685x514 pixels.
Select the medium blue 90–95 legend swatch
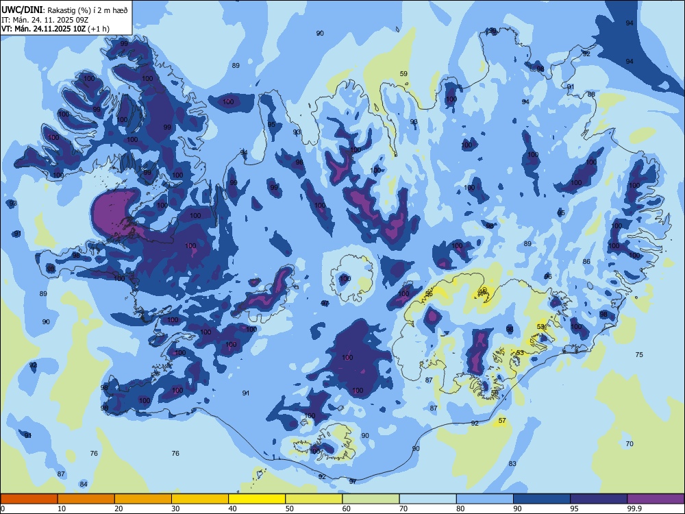[x=542, y=499]
